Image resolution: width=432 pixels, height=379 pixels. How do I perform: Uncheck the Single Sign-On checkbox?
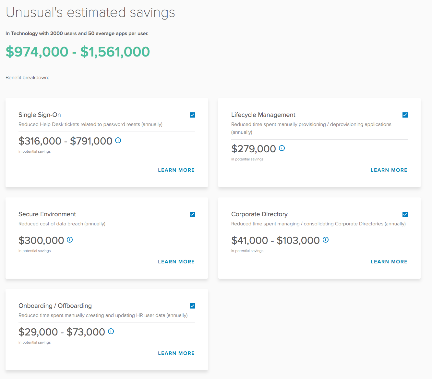click(192, 115)
